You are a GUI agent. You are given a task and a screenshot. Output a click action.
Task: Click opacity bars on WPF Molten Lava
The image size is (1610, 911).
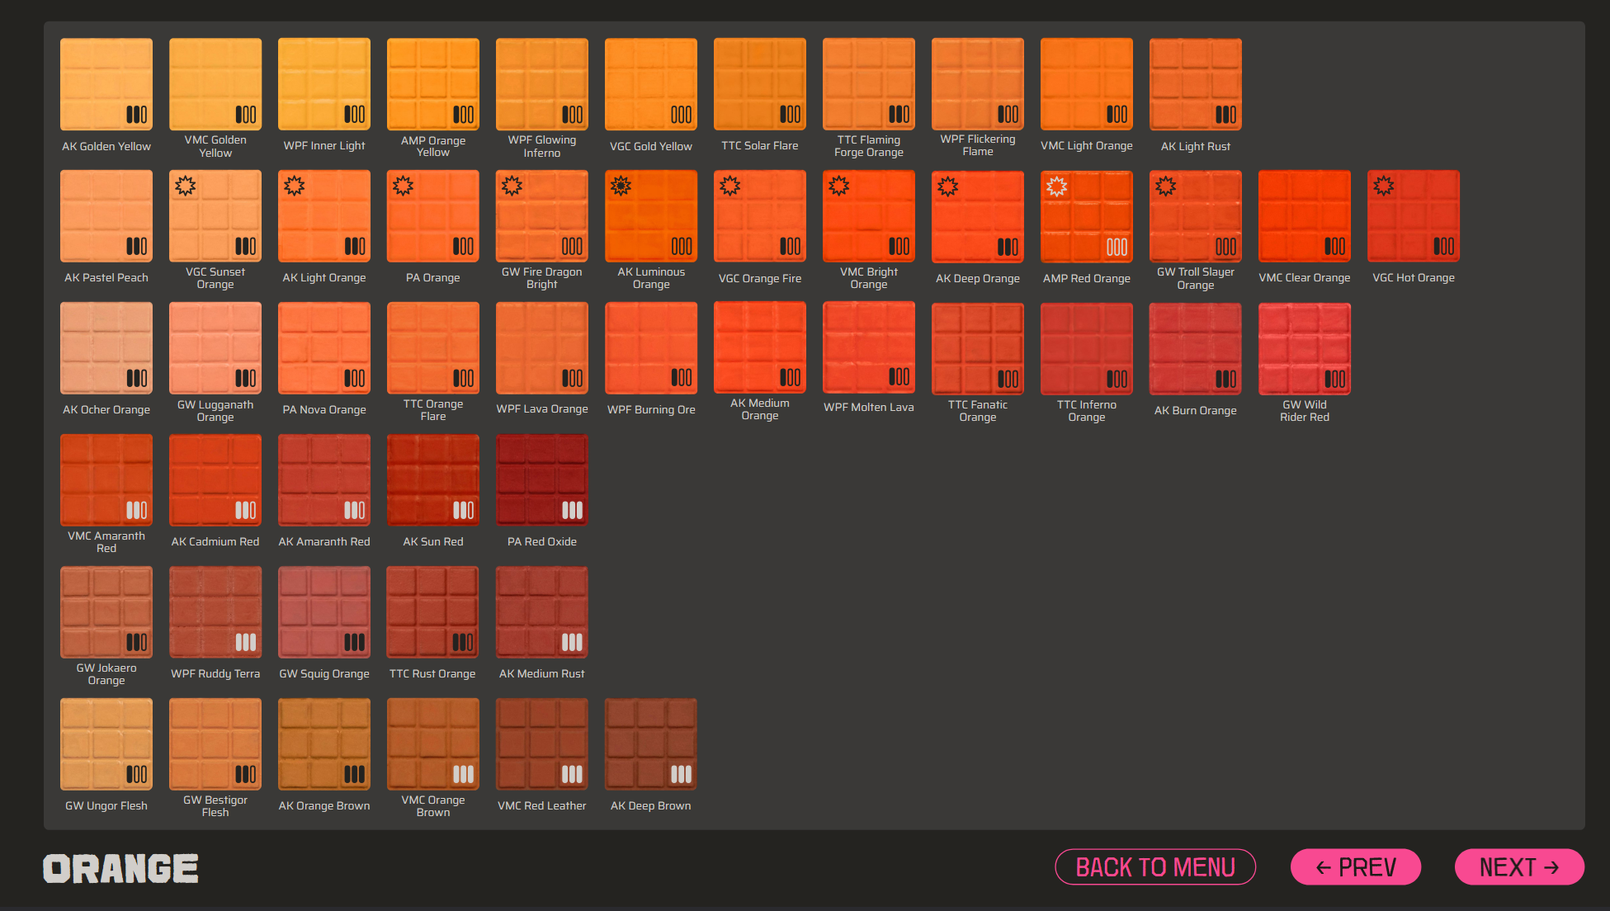pos(899,377)
